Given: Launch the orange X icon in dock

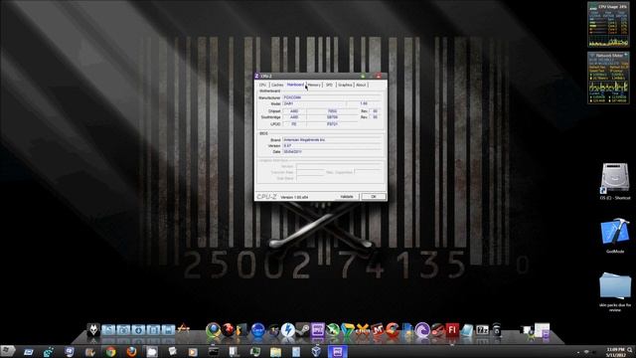Looking at the screenshot, I should [362, 330].
